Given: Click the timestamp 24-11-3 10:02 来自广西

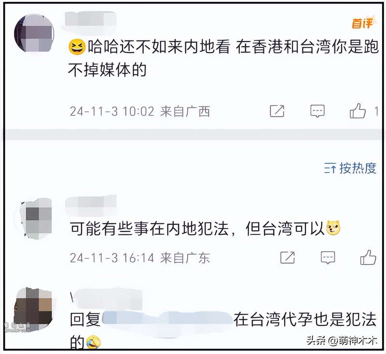Looking at the screenshot, I should click(x=140, y=111).
